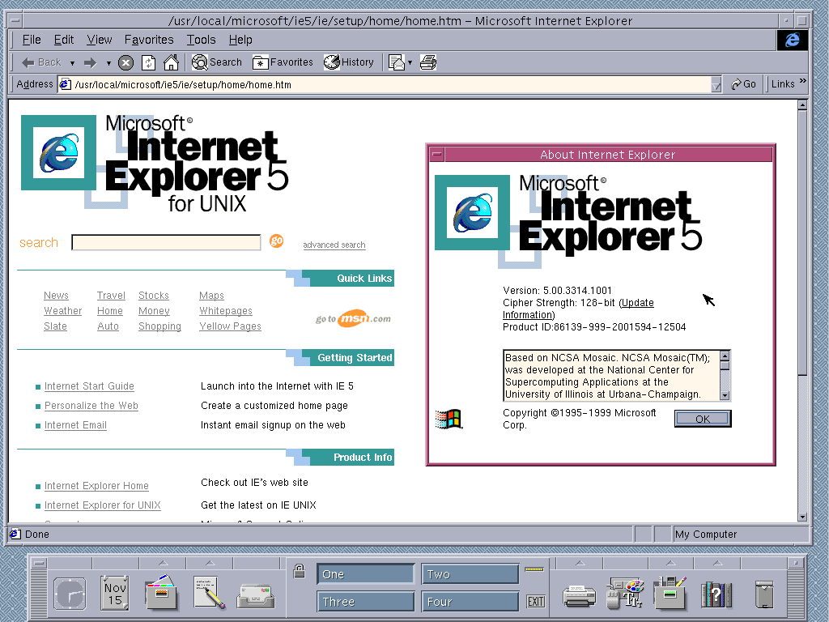Open the Back button history dropdown arrow
This screenshot has height=622, width=829.
pyautogui.click(x=72, y=63)
